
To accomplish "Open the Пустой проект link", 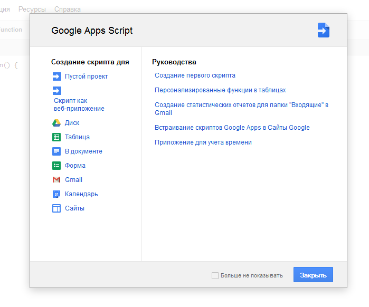I will pos(86,76).
